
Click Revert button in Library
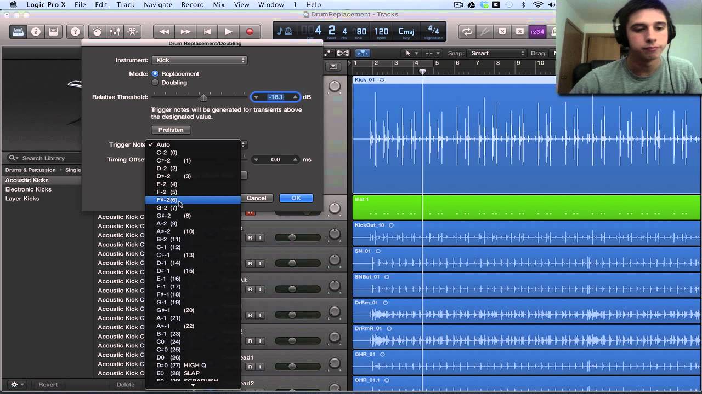click(x=48, y=385)
